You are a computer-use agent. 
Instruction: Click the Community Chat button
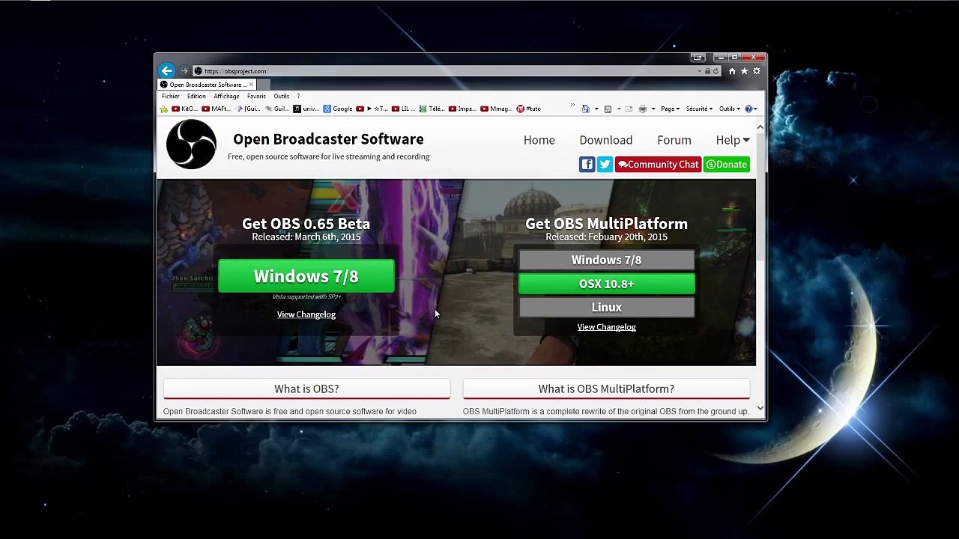(658, 165)
